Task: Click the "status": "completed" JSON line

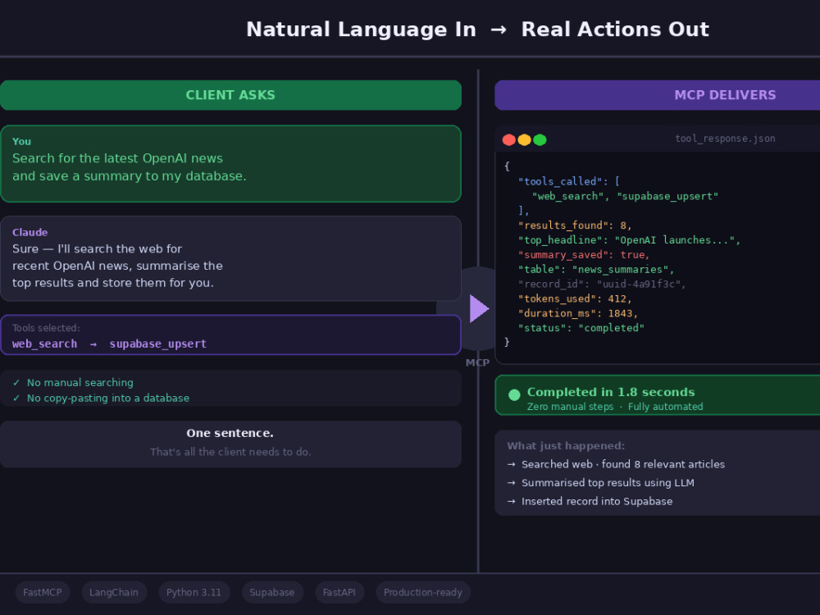Action: coord(581,328)
